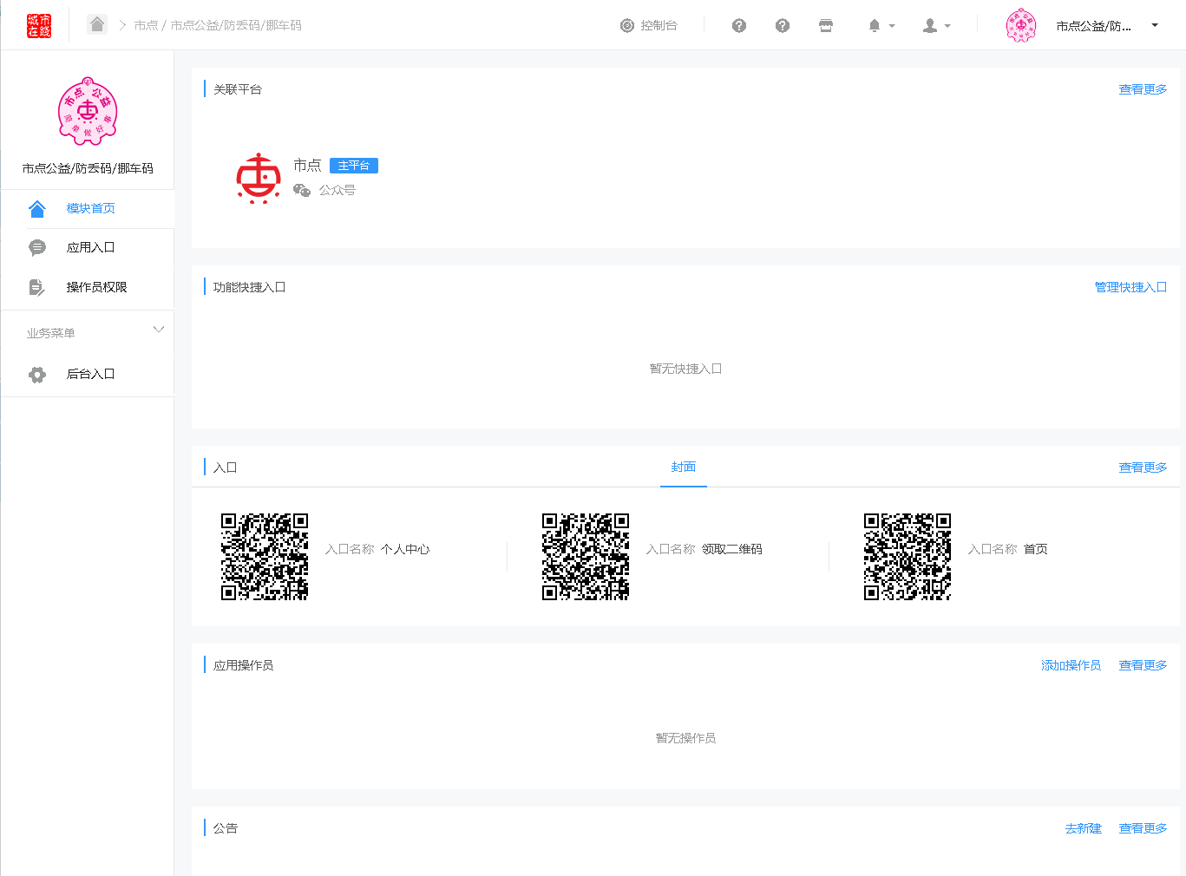This screenshot has height=876, width=1186.
Task: Click 查看更多 in 入口 section
Action: [x=1143, y=467]
